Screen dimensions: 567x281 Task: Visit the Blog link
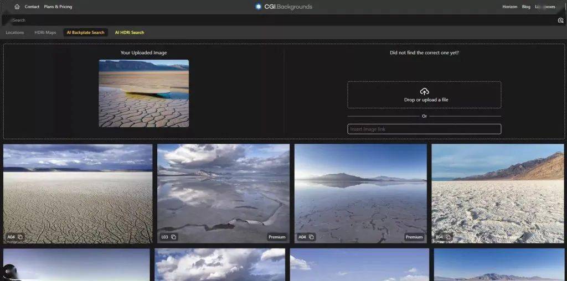pyautogui.click(x=526, y=7)
